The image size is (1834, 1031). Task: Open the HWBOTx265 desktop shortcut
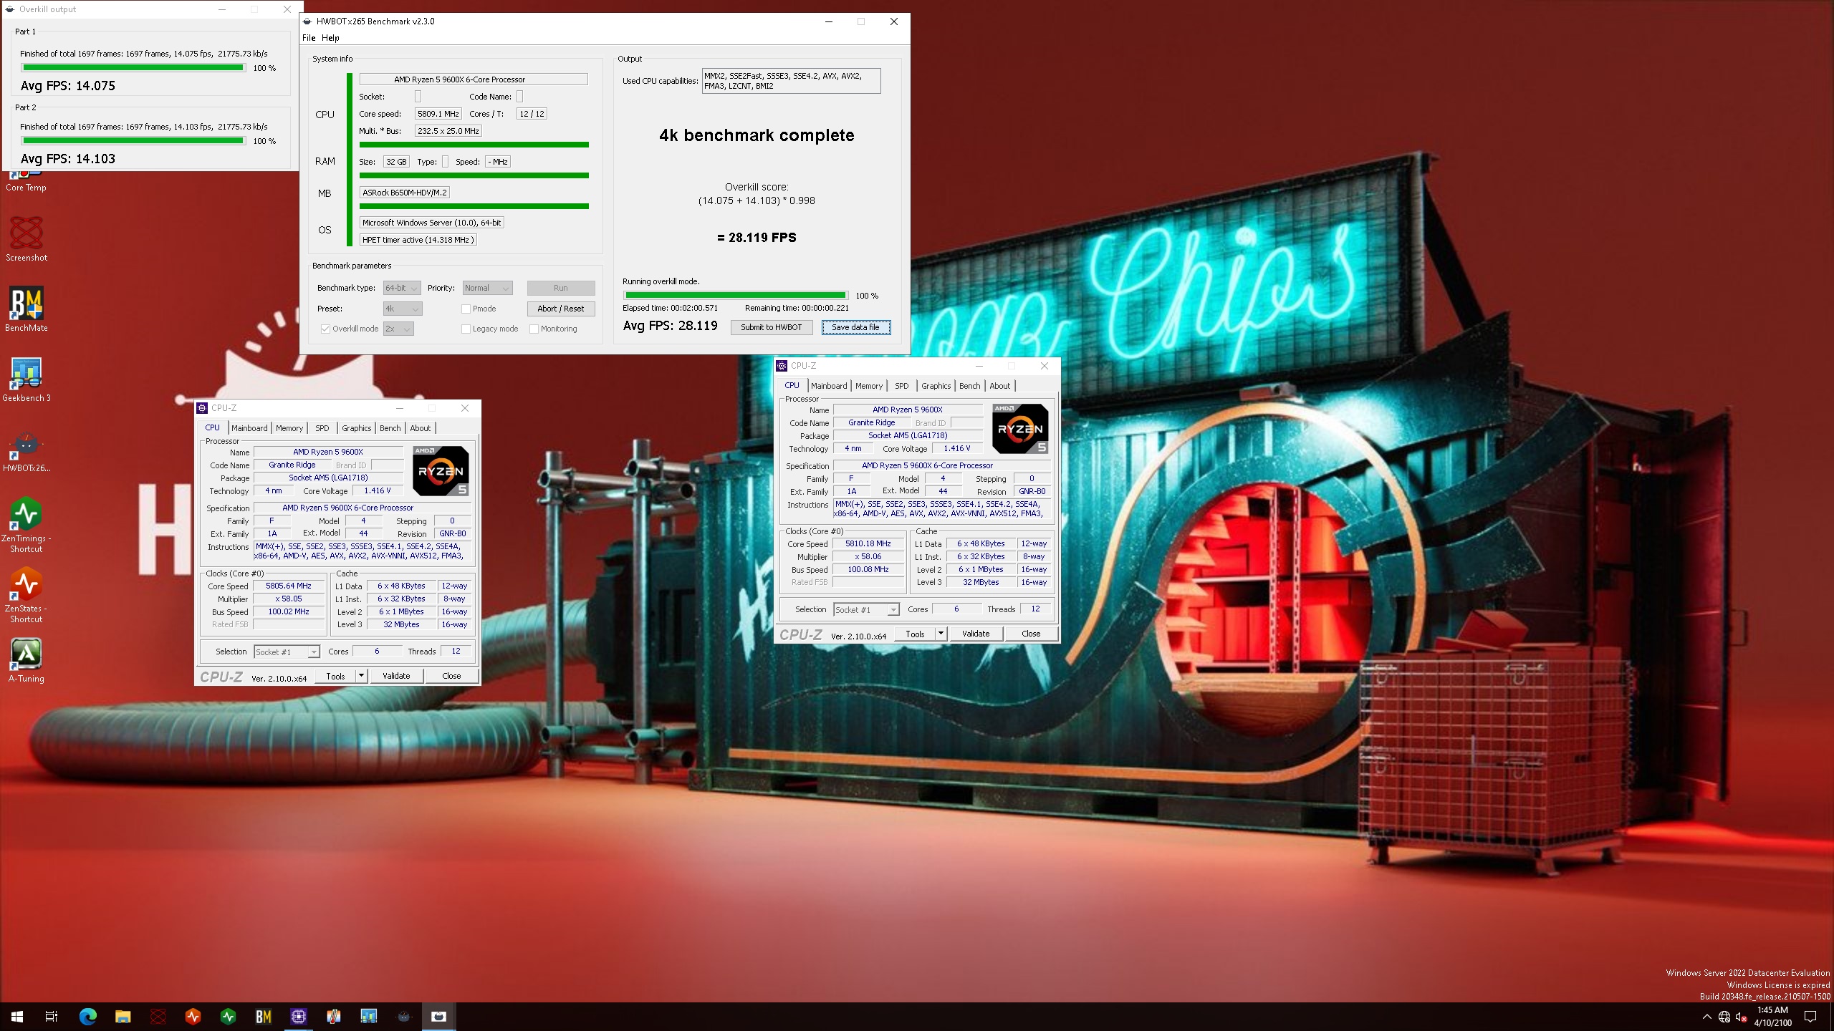(x=27, y=450)
